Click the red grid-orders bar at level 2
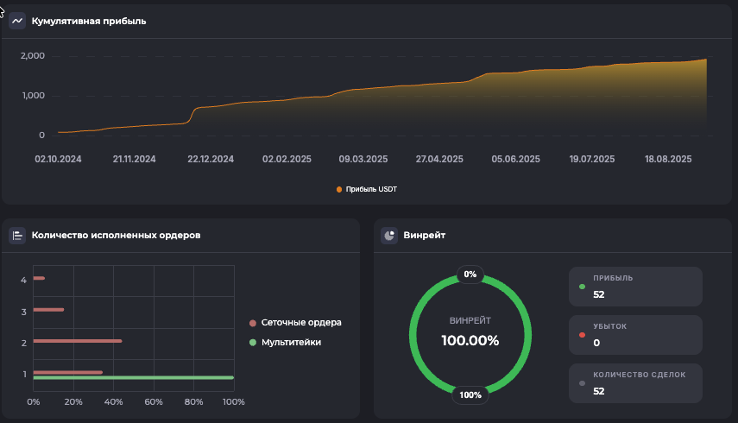 click(x=77, y=341)
